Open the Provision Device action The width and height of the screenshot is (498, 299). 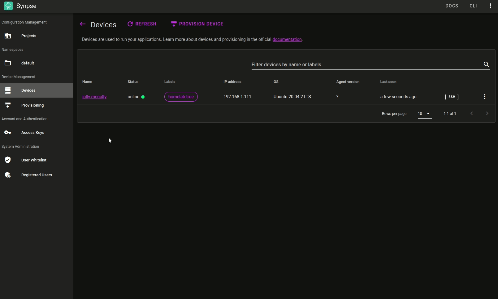pos(197,24)
